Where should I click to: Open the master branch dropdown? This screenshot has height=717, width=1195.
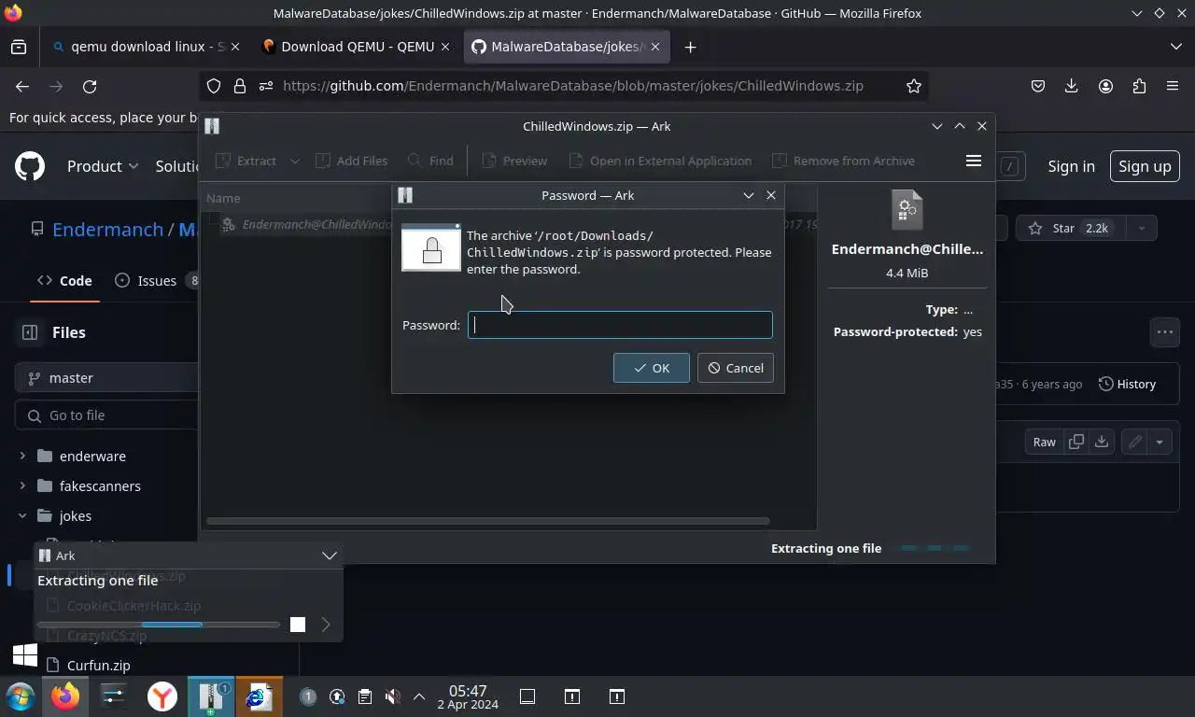tap(107, 378)
